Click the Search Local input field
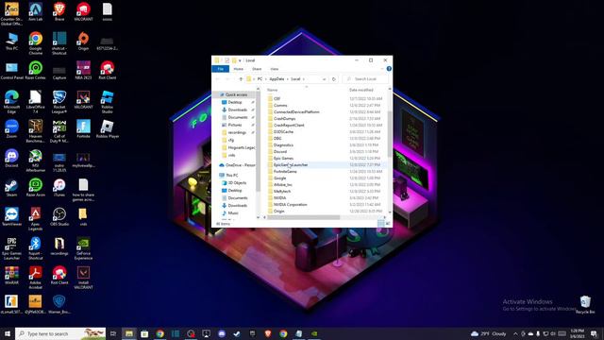The width and height of the screenshot is (604, 340). pos(365,79)
